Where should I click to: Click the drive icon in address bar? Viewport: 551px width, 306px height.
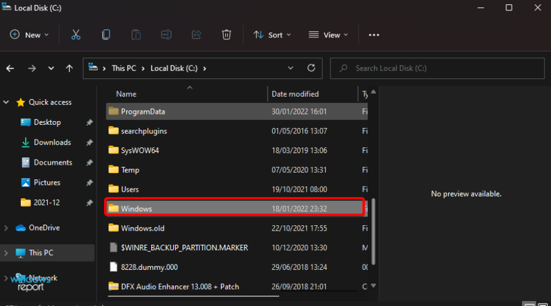93,67
